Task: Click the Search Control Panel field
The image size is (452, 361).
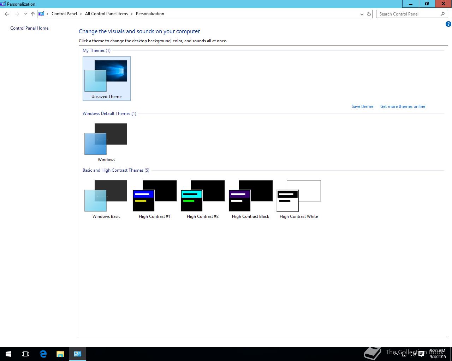Action: click(x=412, y=14)
